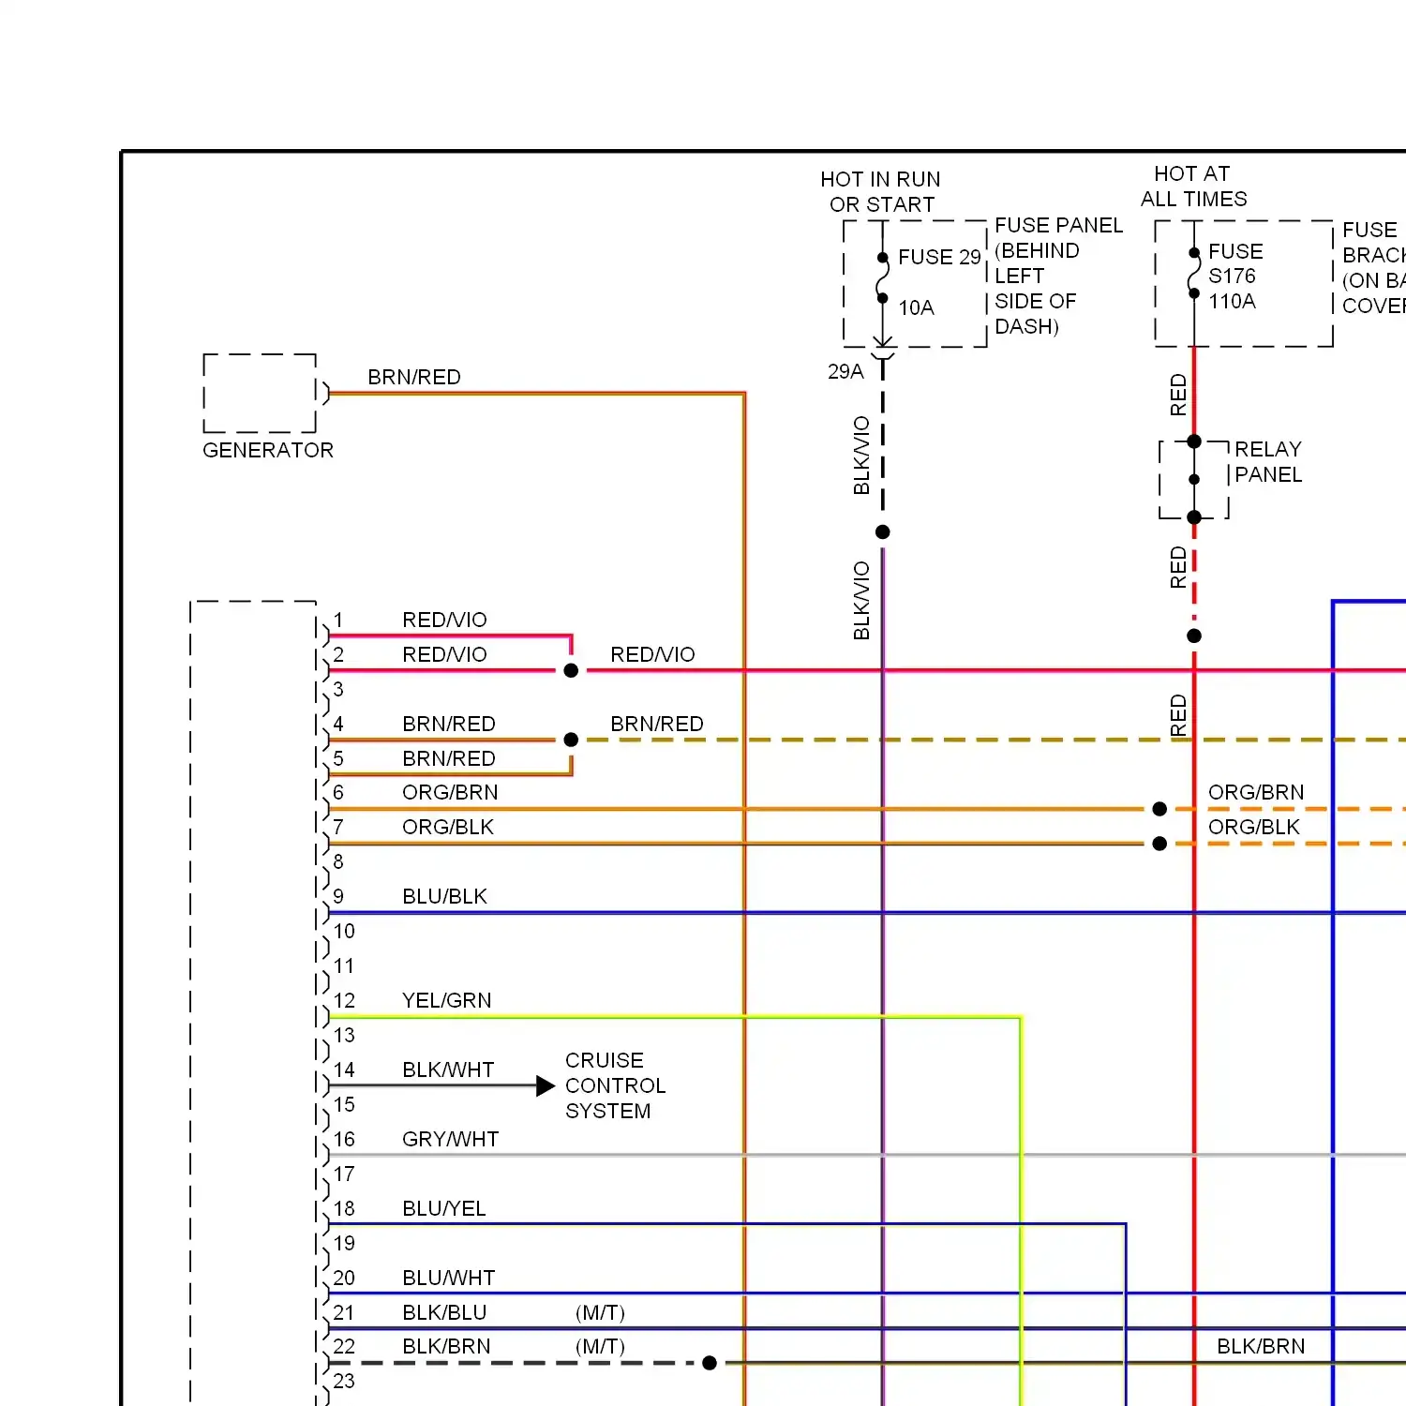Screen dimensions: 1406x1406
Task: Select pin number "17" on the connector
Action: coord(344,1174)
